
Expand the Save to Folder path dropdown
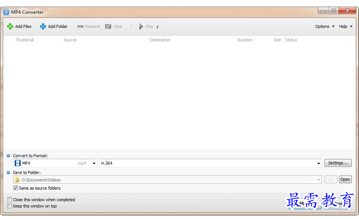(318, 180)
